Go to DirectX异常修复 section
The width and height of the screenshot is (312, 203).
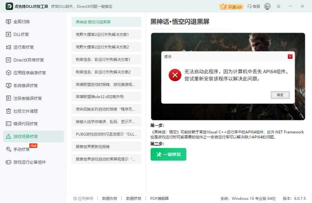(x=33, y=60)
